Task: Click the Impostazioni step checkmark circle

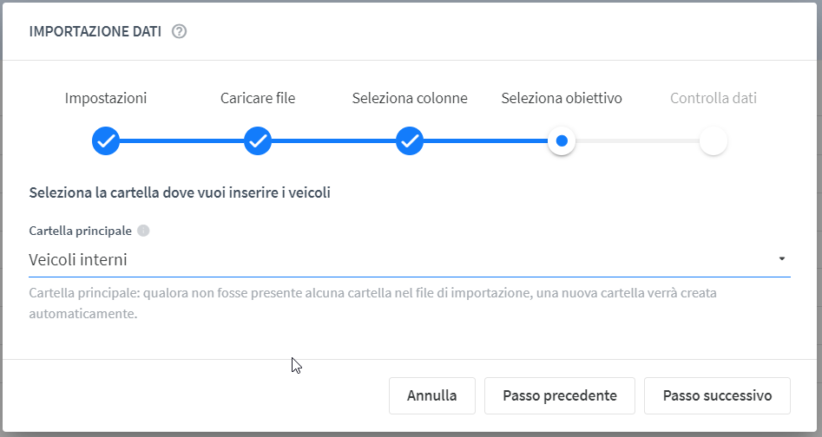Action: point(106,140)
